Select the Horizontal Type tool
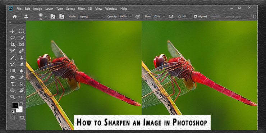 [12, 84]
